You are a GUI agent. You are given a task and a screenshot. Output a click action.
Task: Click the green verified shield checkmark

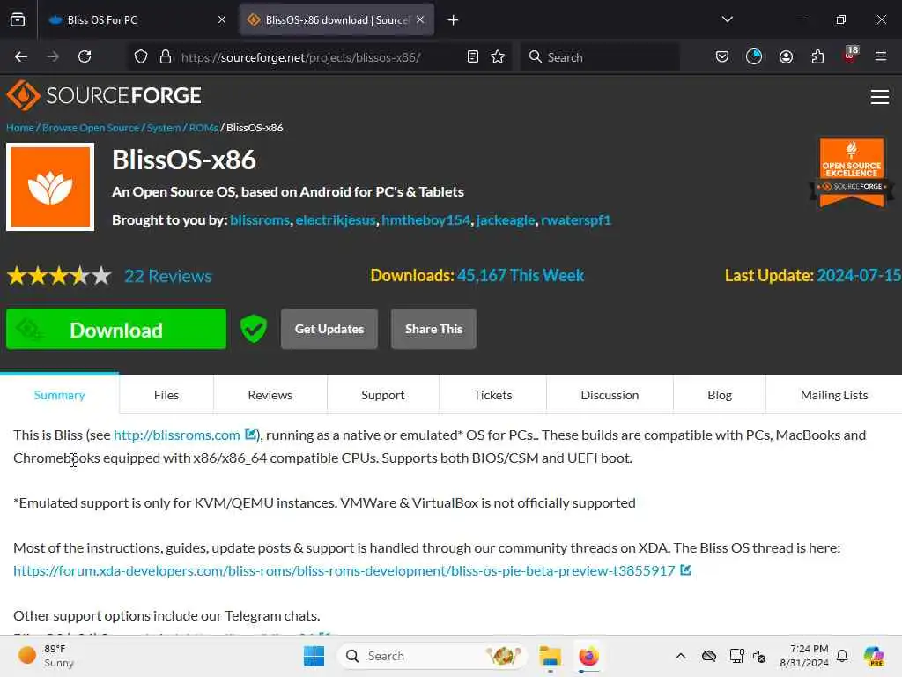[x=254, y=329]
